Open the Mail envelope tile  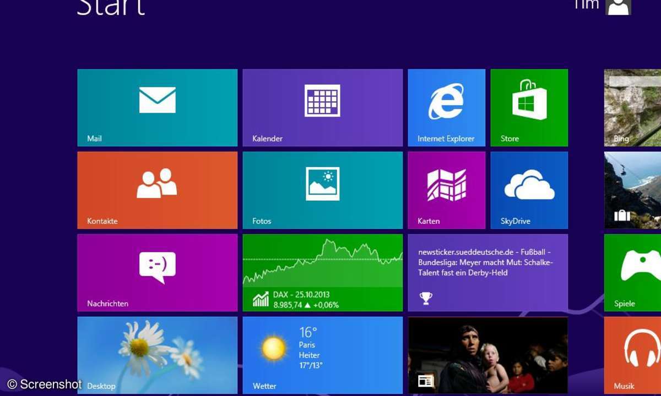[158, 108]
